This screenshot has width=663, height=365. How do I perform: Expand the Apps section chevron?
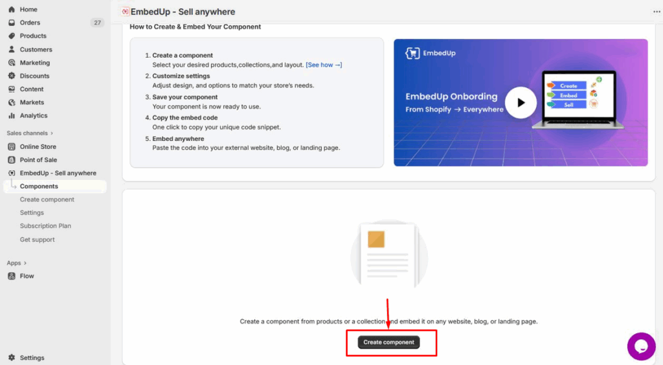tap(26, 263)
